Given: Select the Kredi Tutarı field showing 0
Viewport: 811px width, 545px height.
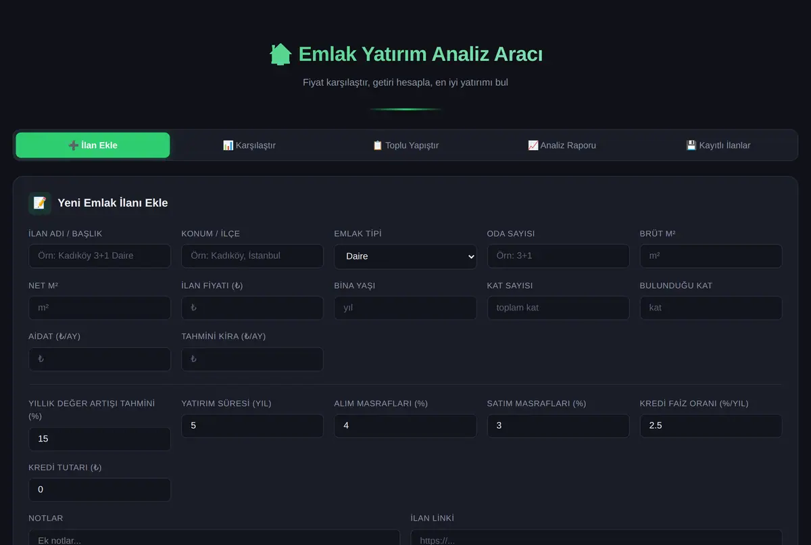Looking at the screenshot, I should click(x=100, y=490).
